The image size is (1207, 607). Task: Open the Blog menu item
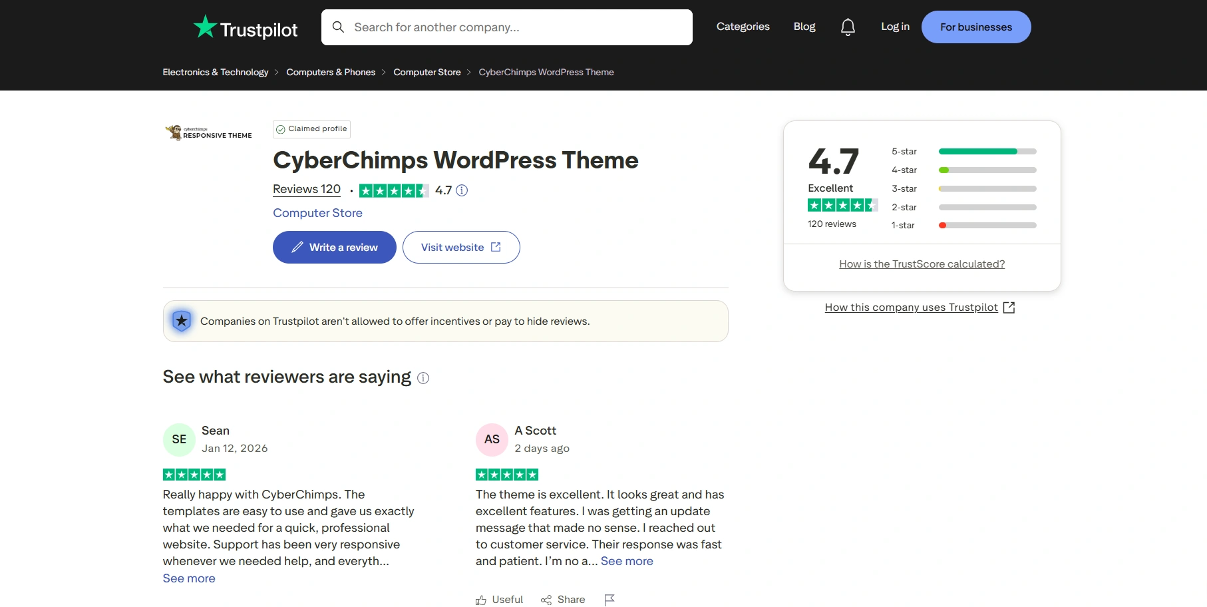click(804, 27)
